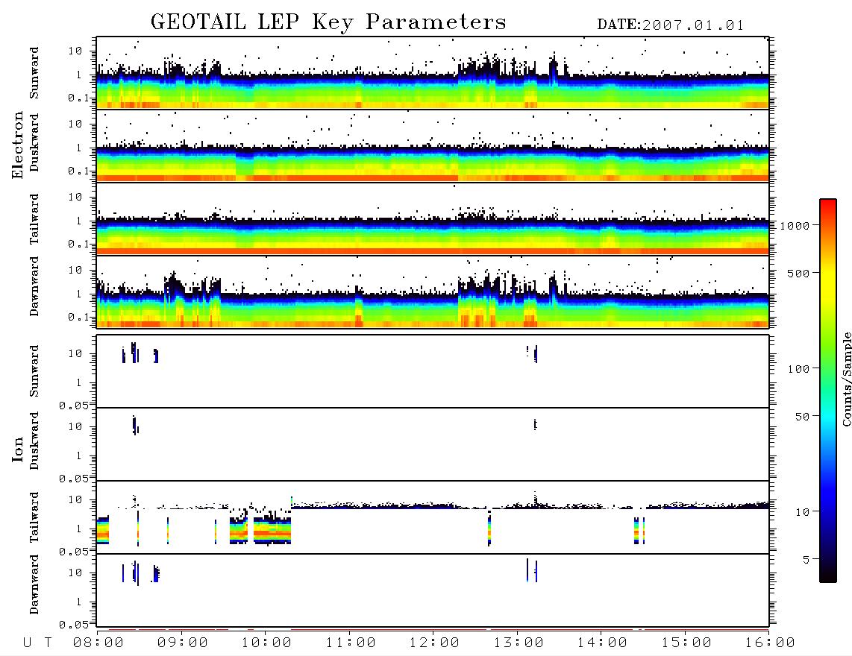The image size is (852, 656).
Task: Click the 'Counts/Sample' colorbar label
Action: (846, 379)
